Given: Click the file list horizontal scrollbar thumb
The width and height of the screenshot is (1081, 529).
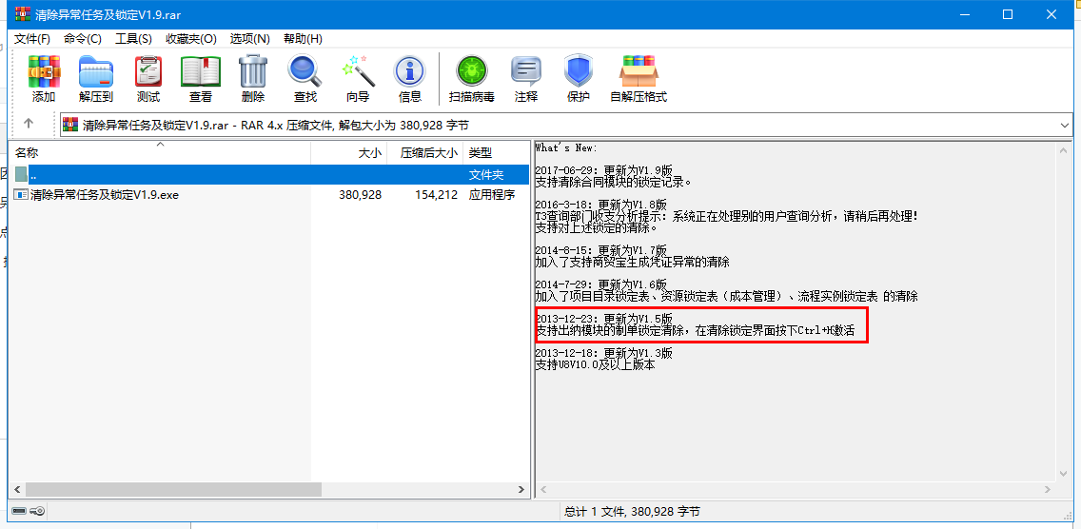Looking at the screenshot, I should coord(173,489).
